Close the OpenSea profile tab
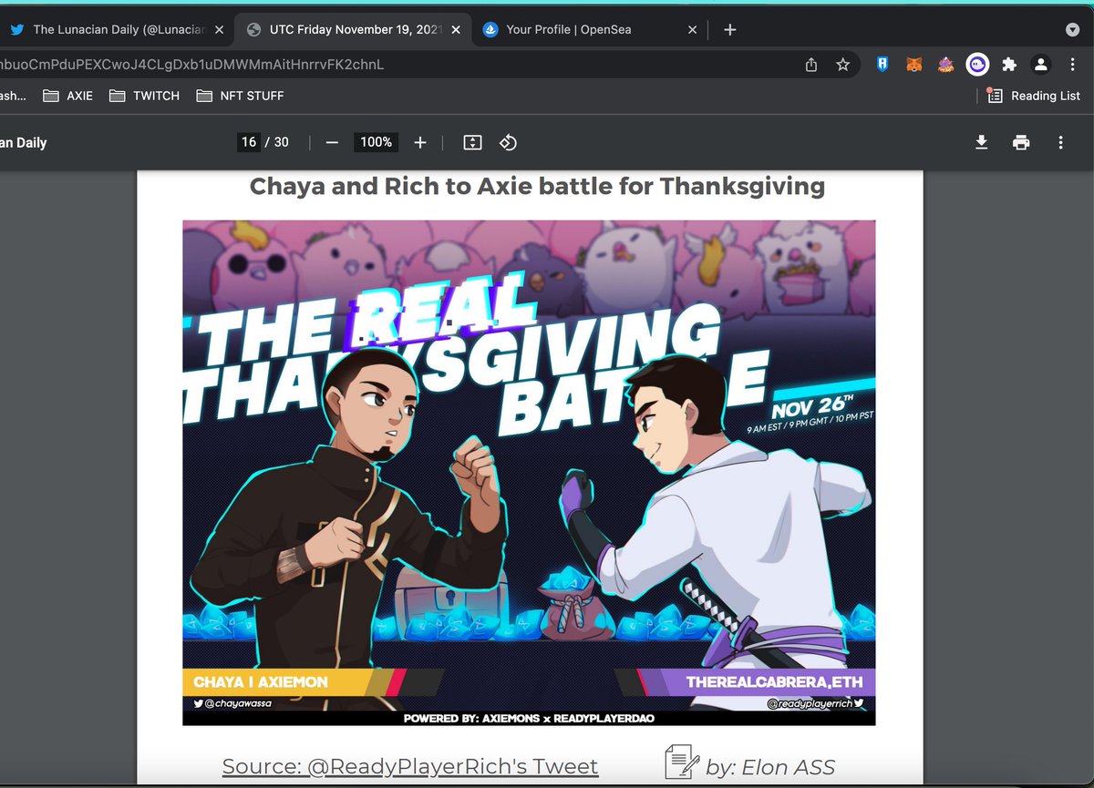1094x788 pixels. click(x=692, y=30)
